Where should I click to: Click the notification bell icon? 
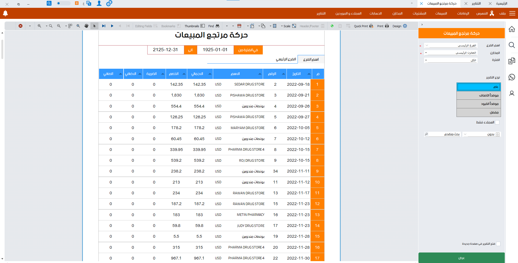point(5,13)
